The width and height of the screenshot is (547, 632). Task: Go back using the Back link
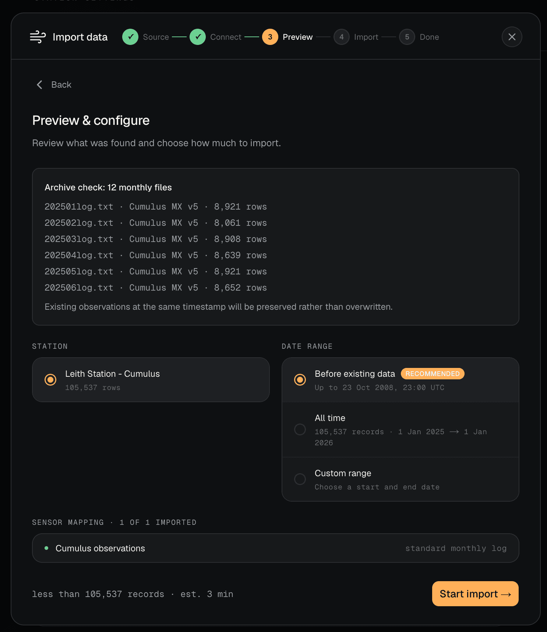tap(54, 85)
